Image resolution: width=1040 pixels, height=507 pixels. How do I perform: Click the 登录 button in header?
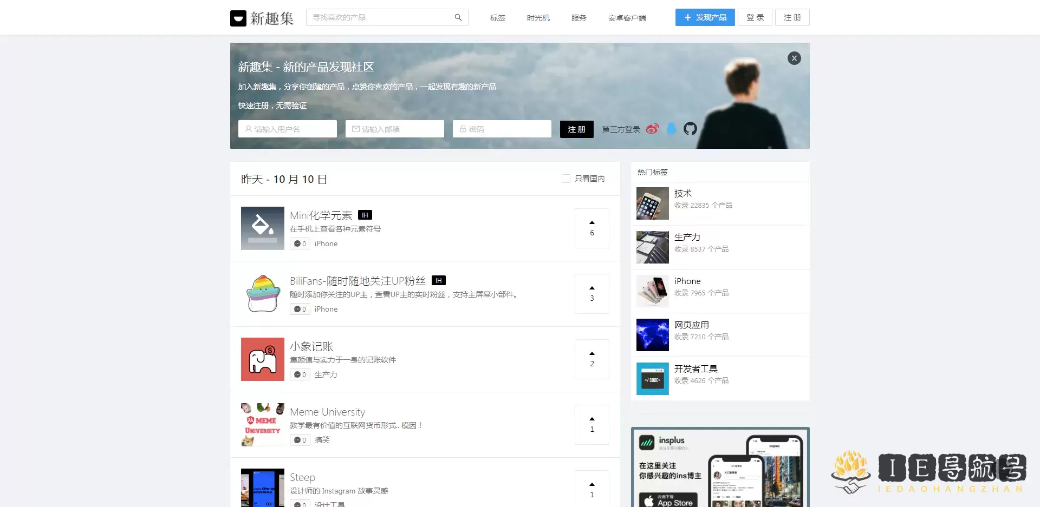click(x=755, y=17)
